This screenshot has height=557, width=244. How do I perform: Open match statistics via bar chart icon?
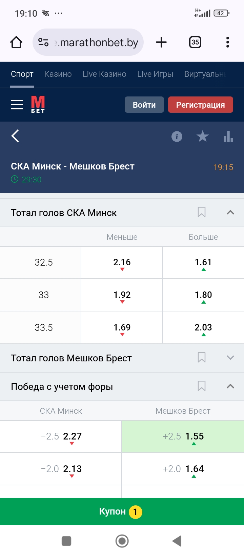point(228,137)
